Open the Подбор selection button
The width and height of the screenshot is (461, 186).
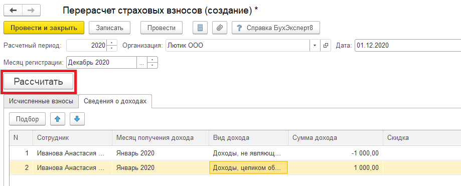pos(28,119)
